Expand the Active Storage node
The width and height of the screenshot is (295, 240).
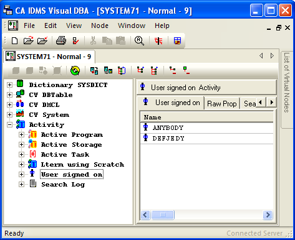click(x=21, y=145)
